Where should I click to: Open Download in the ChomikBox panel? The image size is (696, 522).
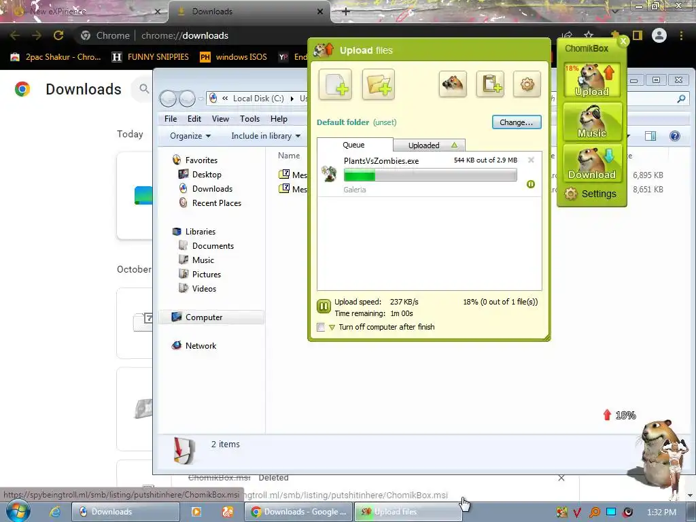point(592,163)
